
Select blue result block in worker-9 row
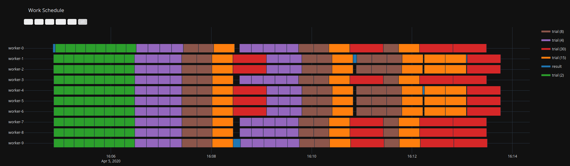[x=237, y=143]
